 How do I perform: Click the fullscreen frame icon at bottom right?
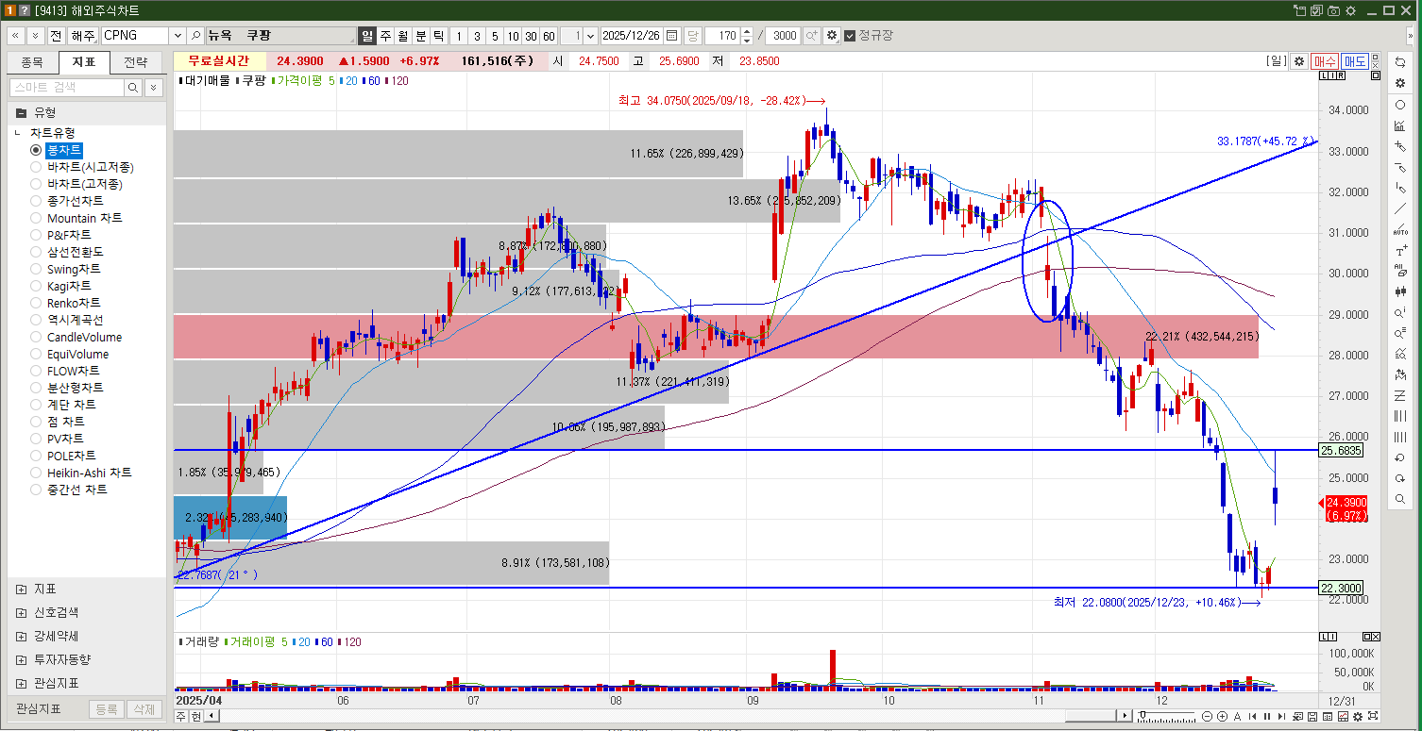coord(1373,717)
